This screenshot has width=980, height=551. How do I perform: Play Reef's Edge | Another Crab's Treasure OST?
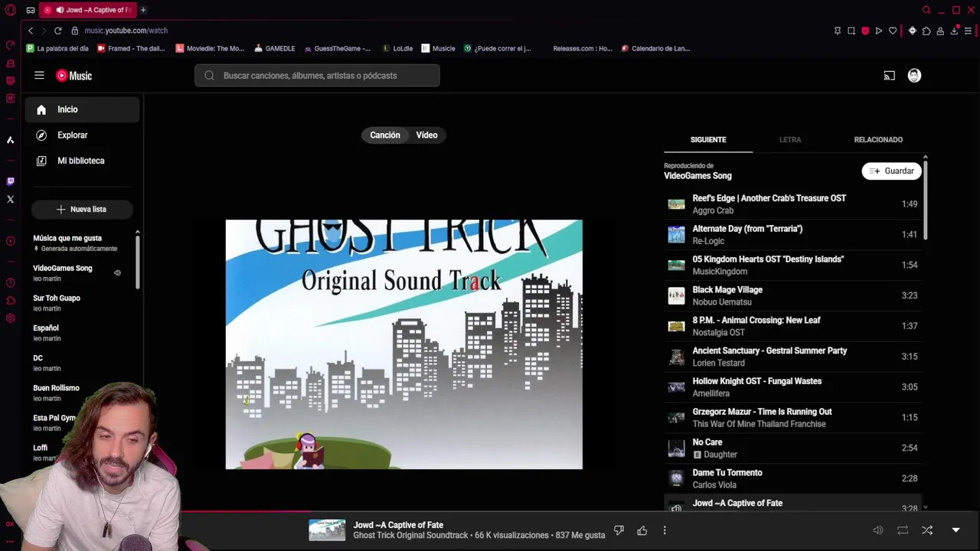click(792, 204)
